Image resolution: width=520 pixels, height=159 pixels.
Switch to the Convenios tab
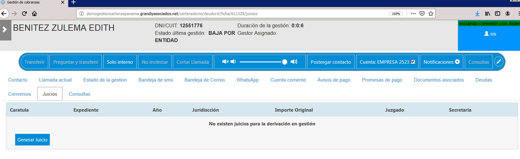tap(19, 94)
